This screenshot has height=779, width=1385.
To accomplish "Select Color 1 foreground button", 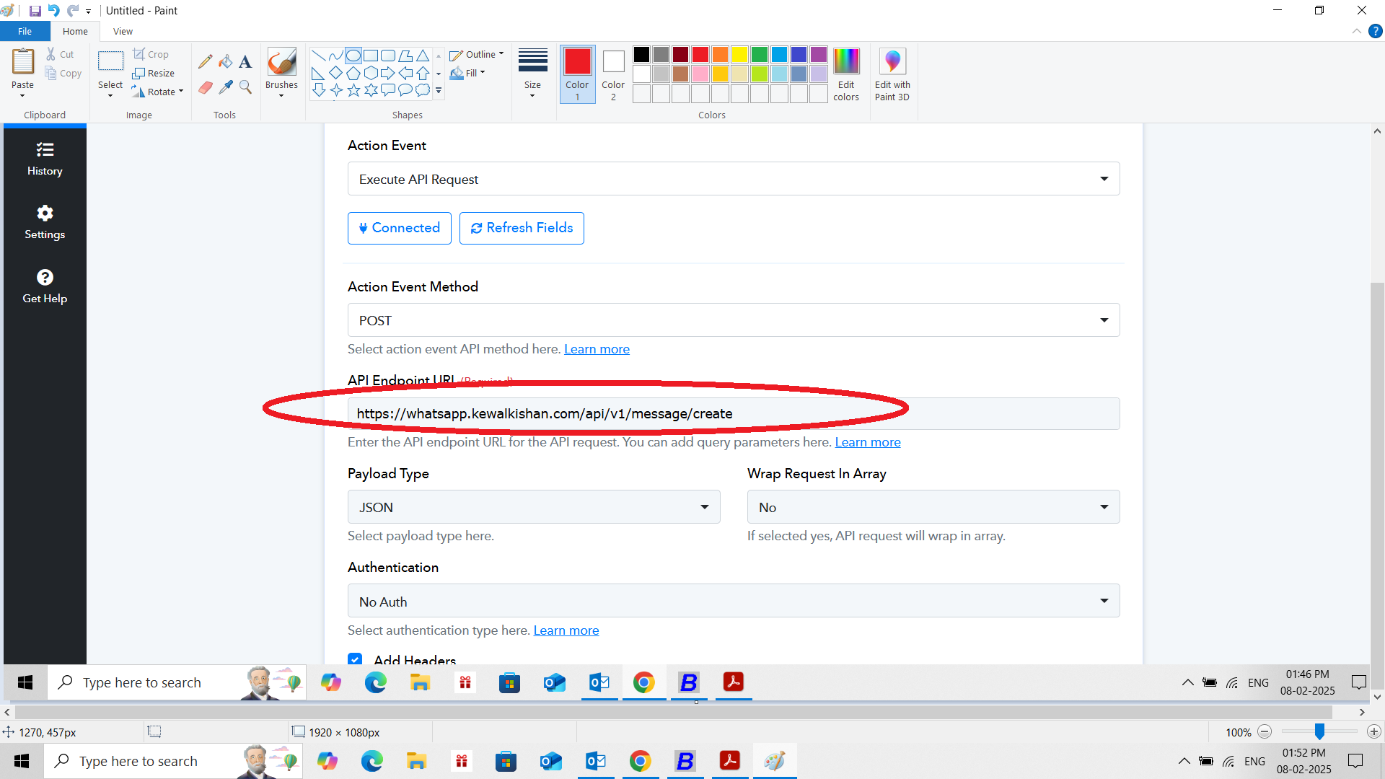I will [577, 74].
